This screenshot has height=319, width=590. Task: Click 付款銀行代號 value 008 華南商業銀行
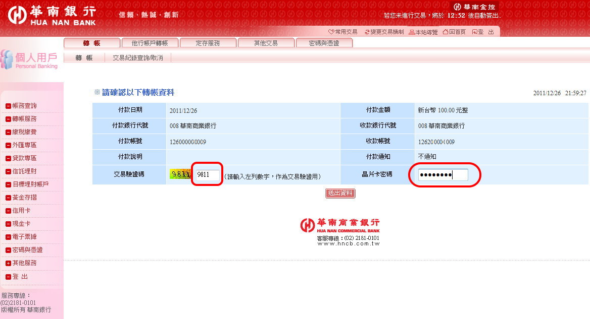click(x=192, y=126)
